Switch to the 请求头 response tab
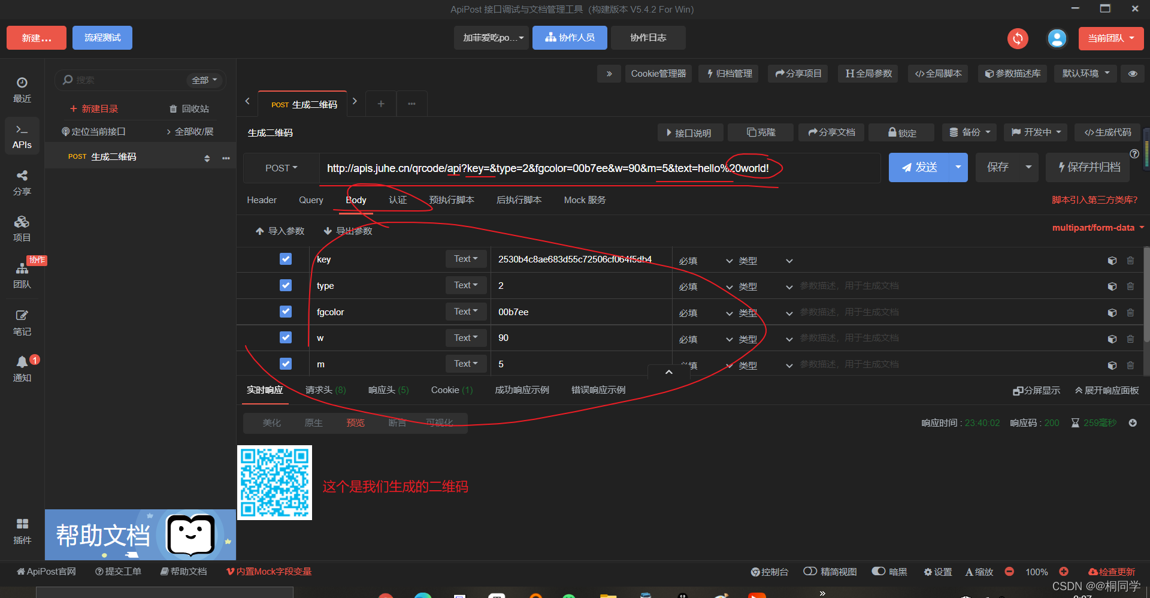This screenshot has height=598, width=1150. click(326, 390)
